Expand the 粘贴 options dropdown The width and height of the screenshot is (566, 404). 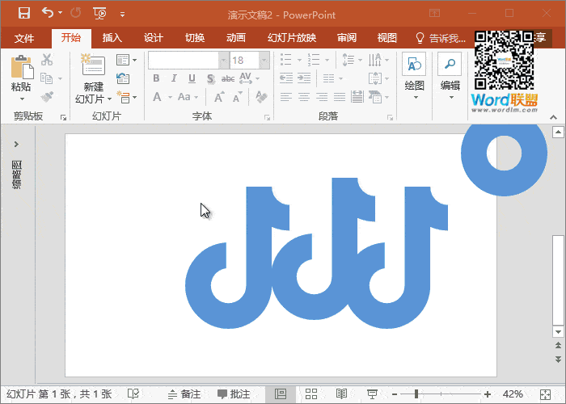click(22, 99)
